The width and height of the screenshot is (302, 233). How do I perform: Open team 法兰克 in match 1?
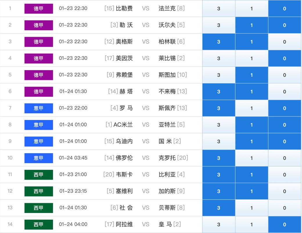(x=167, y=8)
